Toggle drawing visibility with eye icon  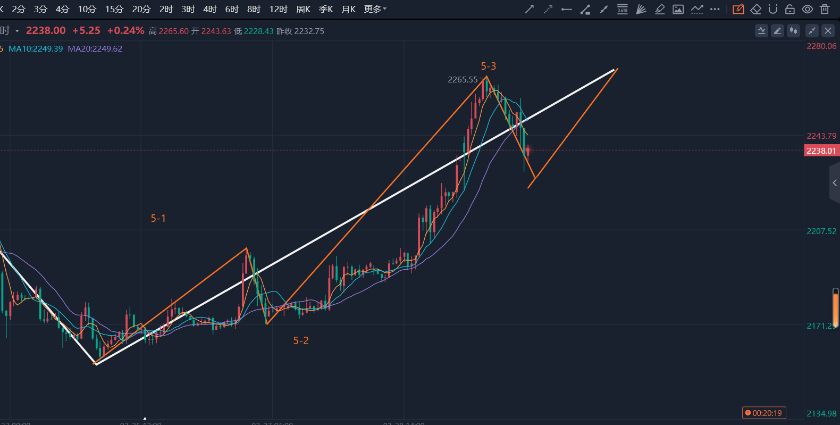point(807,9)
